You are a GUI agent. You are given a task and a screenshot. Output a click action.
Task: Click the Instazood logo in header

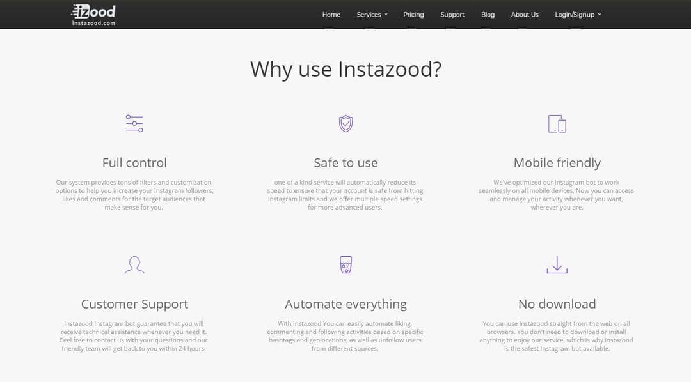click(x=93, y=14)
